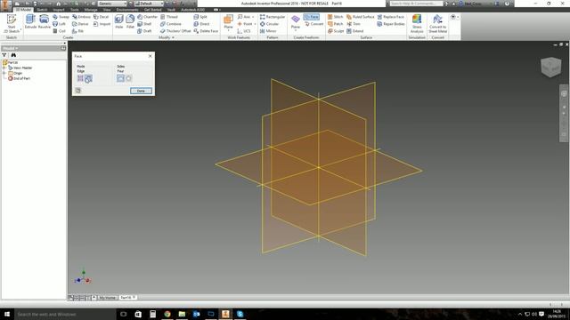Select the Patch surface tool
The width and height of the screenshot is (570, 320).
coord(335,24)
